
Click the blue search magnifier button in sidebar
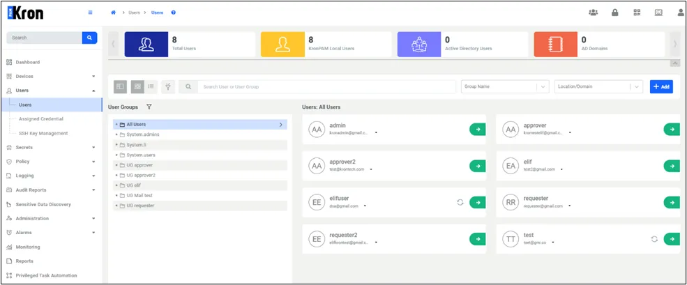(89, 38)
